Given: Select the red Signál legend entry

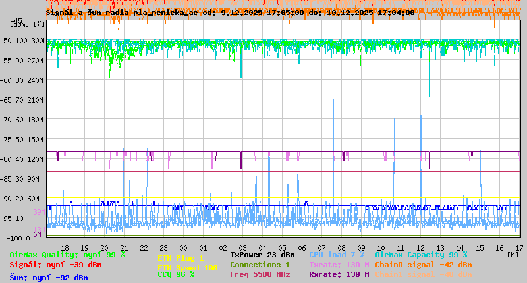Looking at the screenshot, I should coord(55,265).
